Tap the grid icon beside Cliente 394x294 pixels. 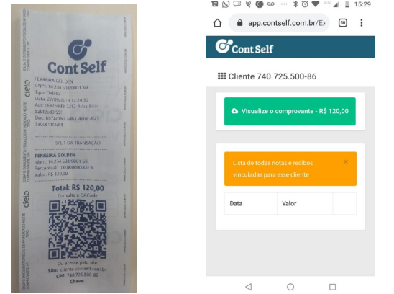222,76
